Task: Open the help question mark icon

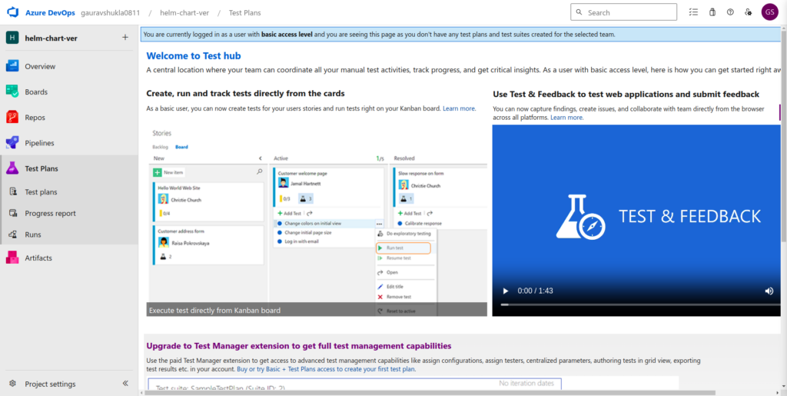Action: pos(730,12)
